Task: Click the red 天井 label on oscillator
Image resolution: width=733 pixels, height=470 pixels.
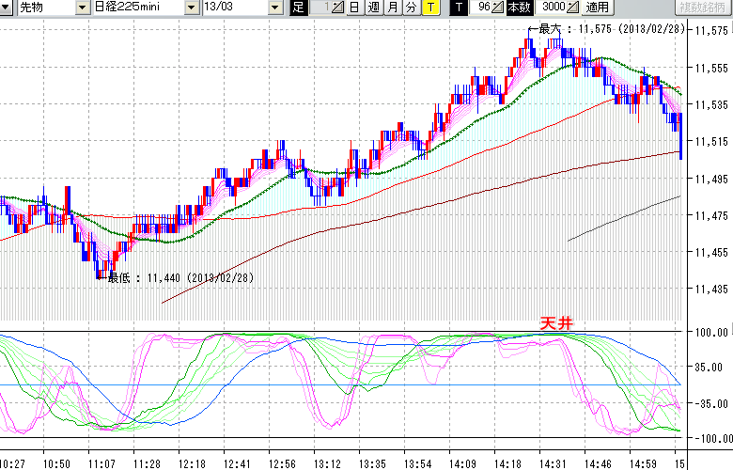Action: (554, 322)
